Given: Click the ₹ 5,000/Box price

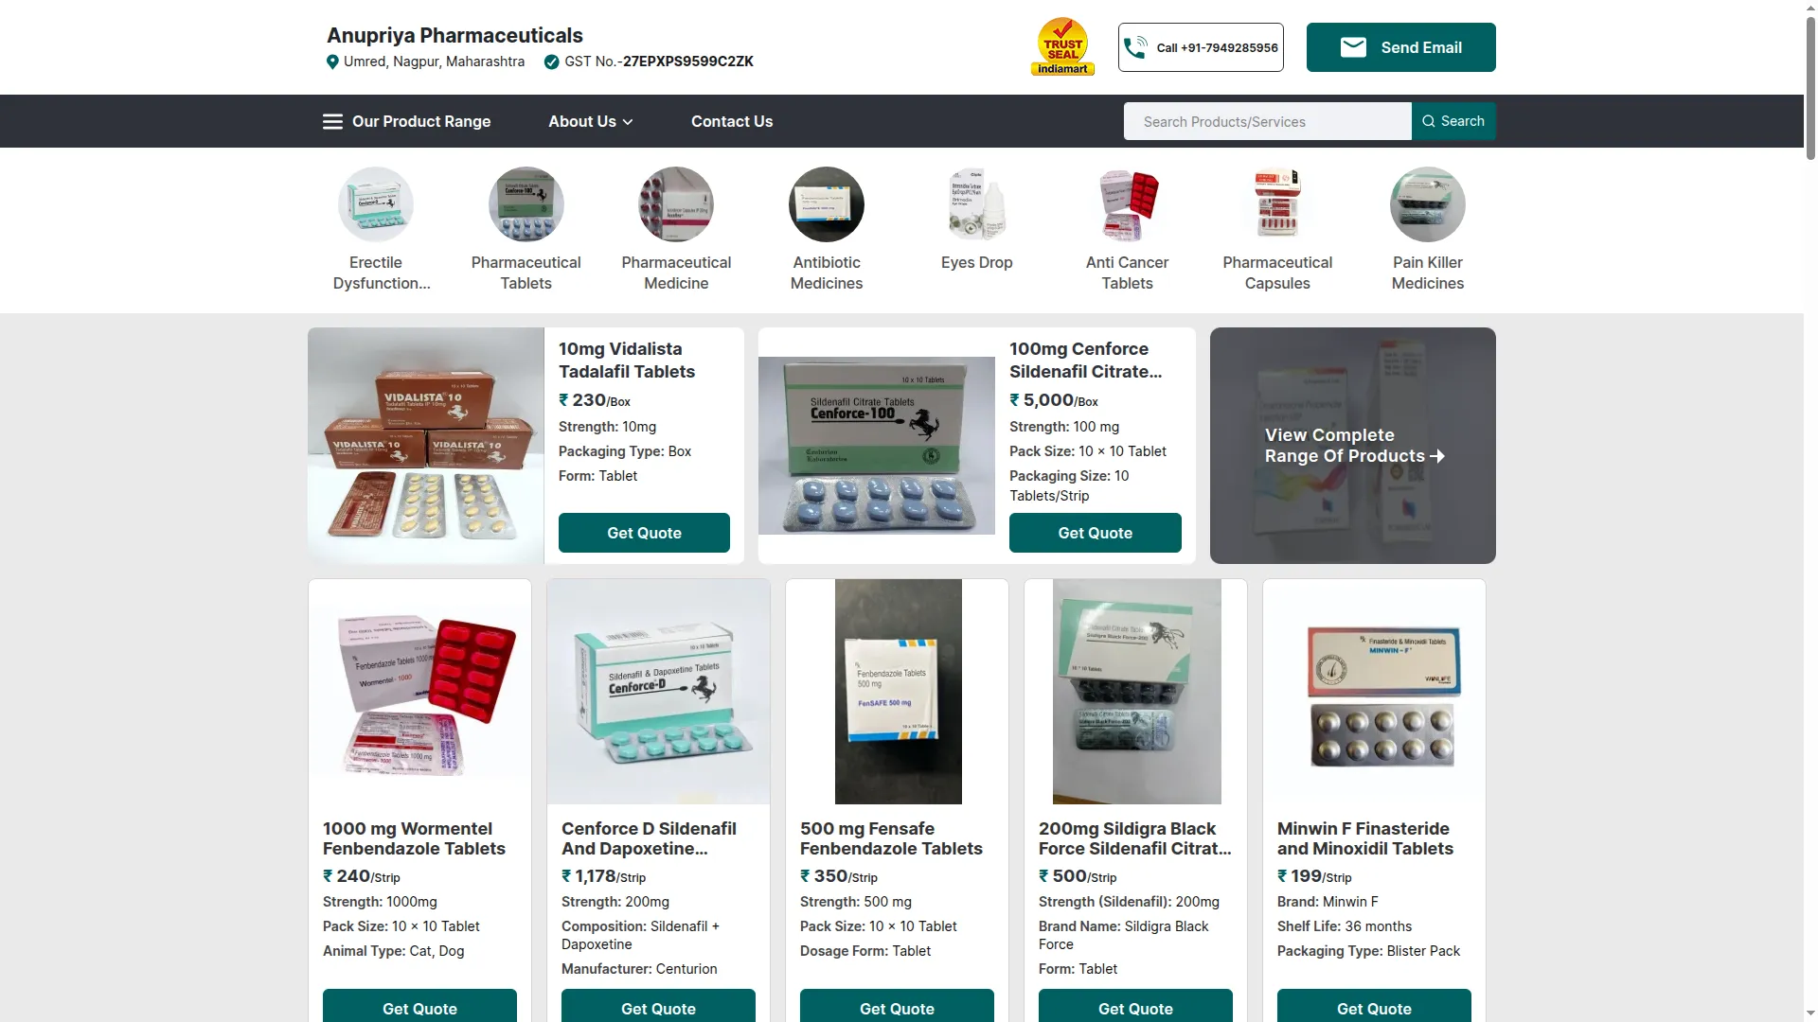Looking at the screenshot, I should [x=1054, y=400].
